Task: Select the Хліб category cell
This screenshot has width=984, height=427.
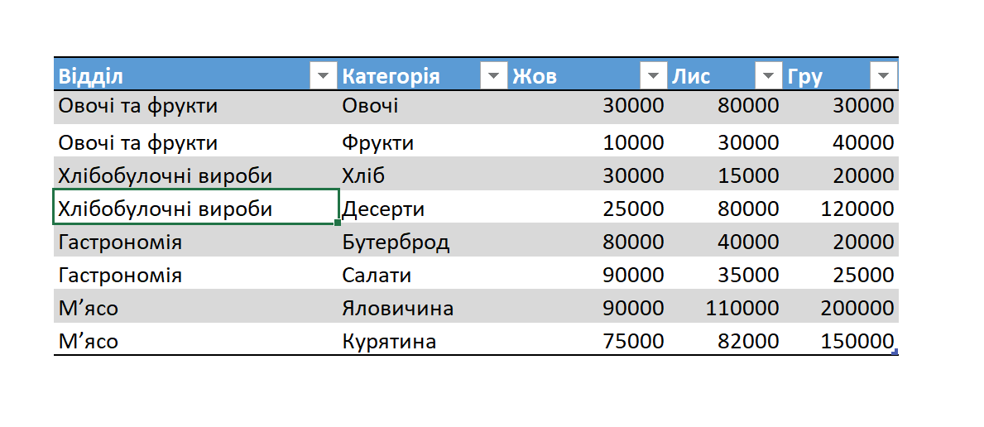Action: (363, 176)
